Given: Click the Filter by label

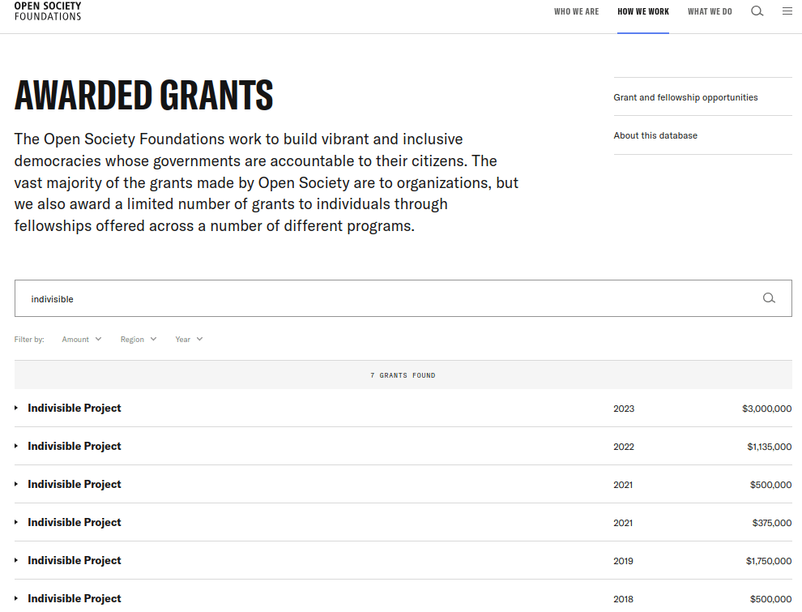Looking at the screenshot, I should click(x=29, y=340).
